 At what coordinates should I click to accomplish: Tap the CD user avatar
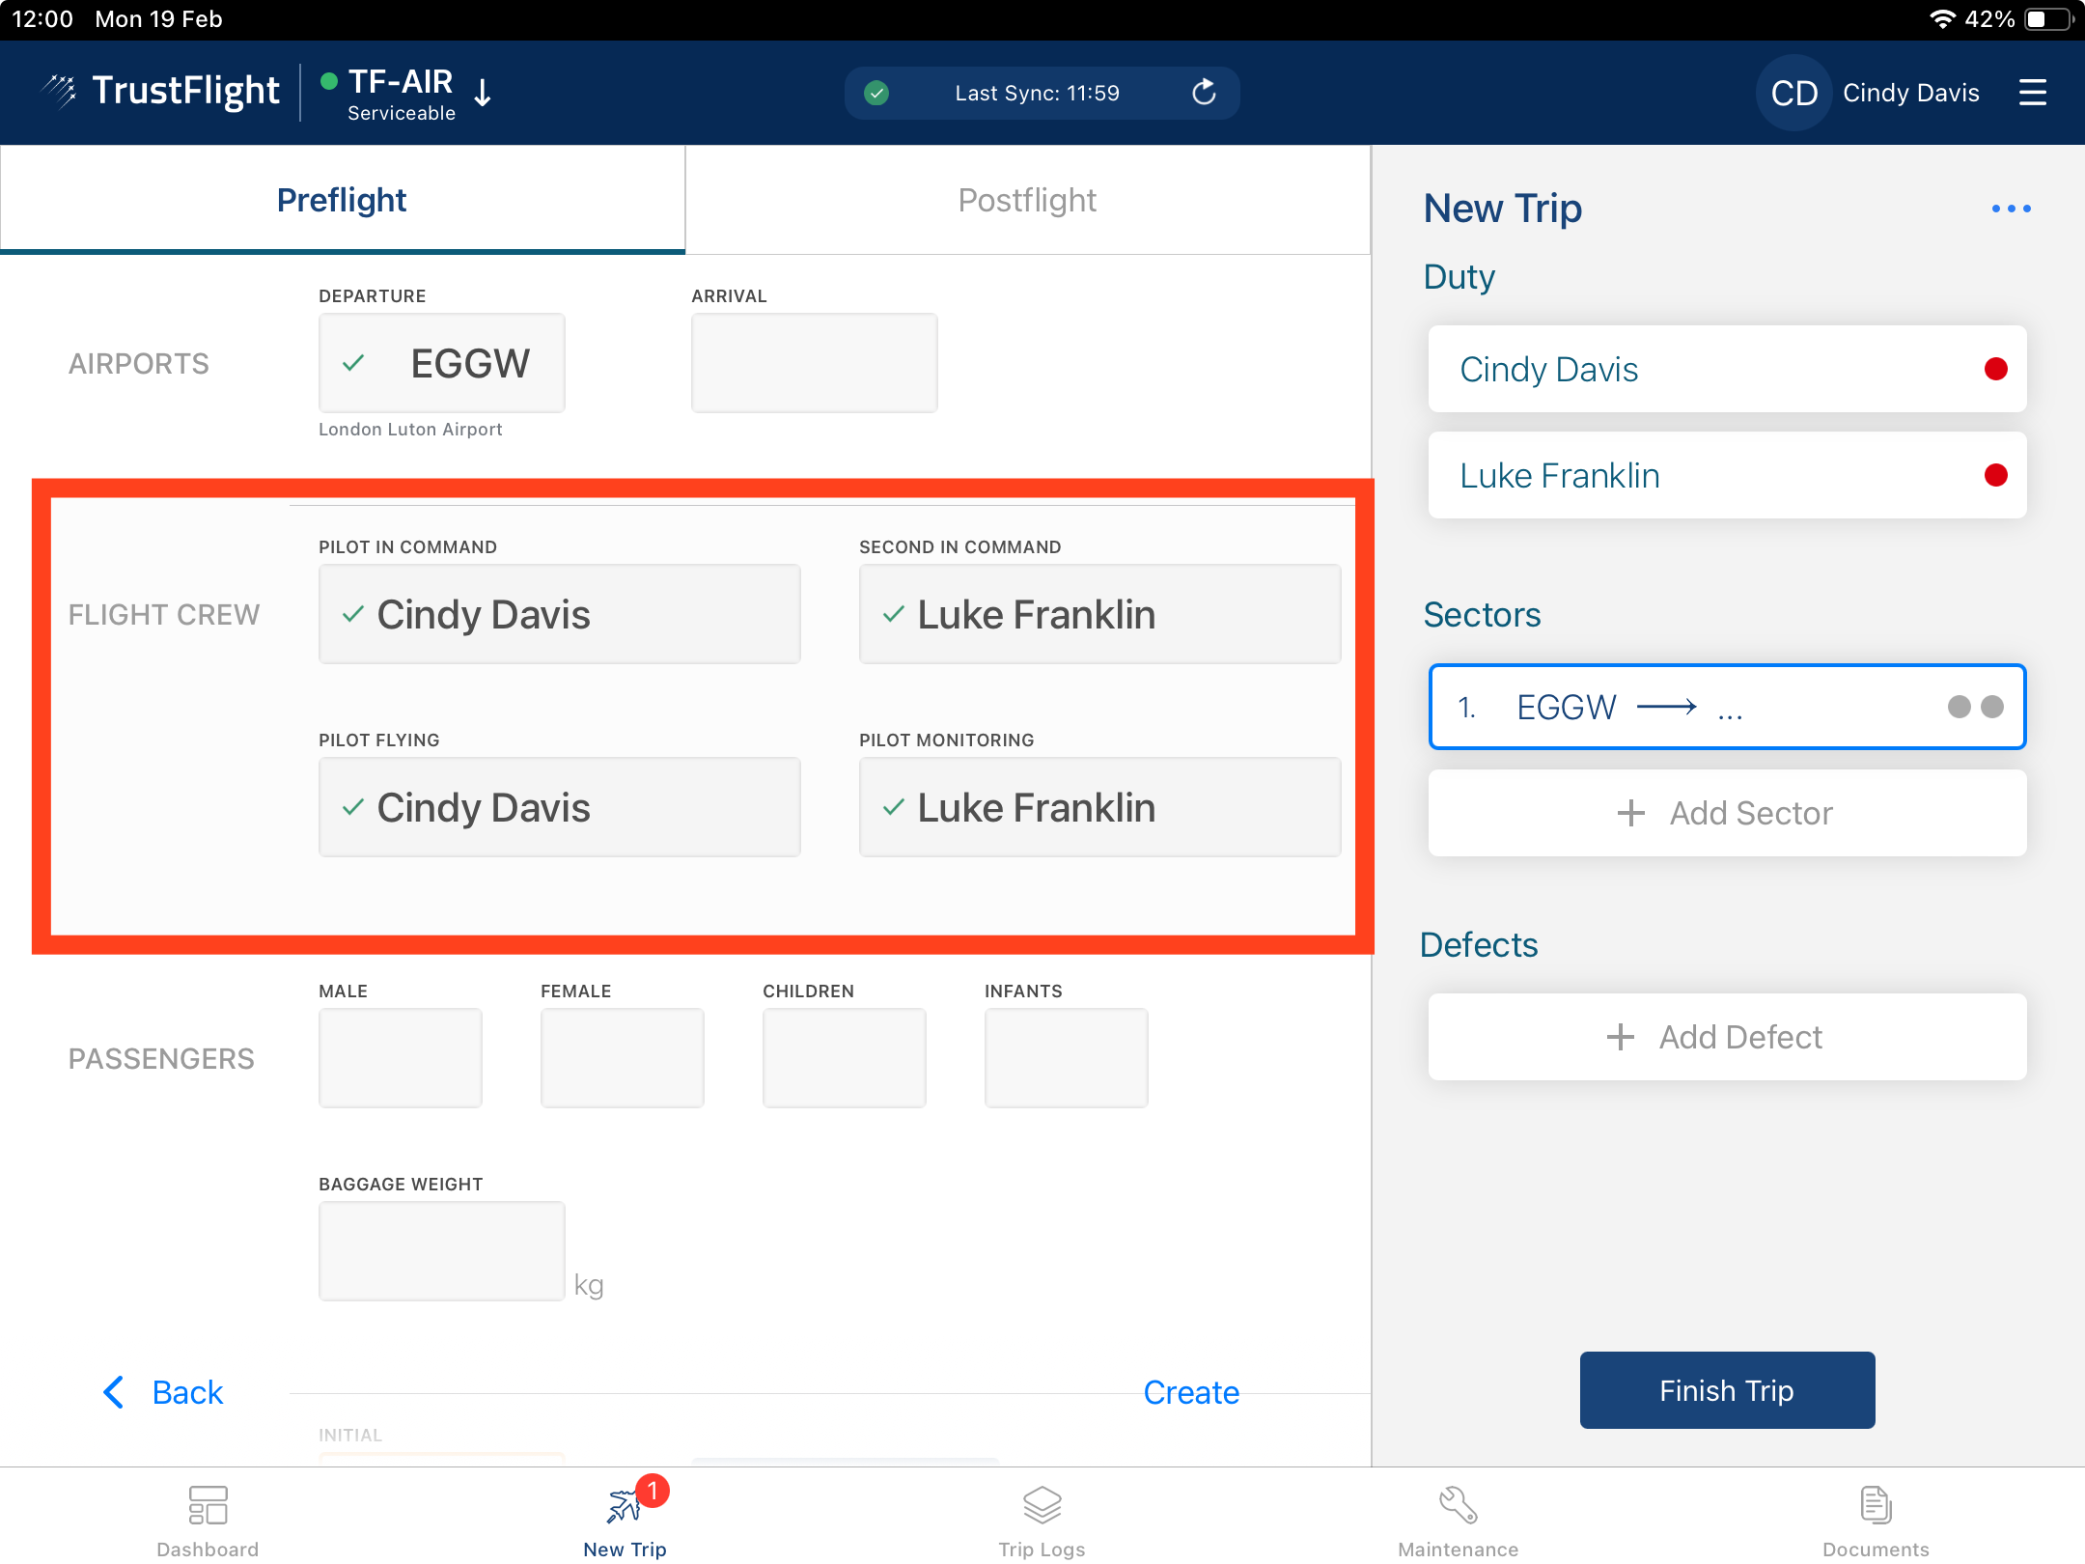pos(1793,93)
